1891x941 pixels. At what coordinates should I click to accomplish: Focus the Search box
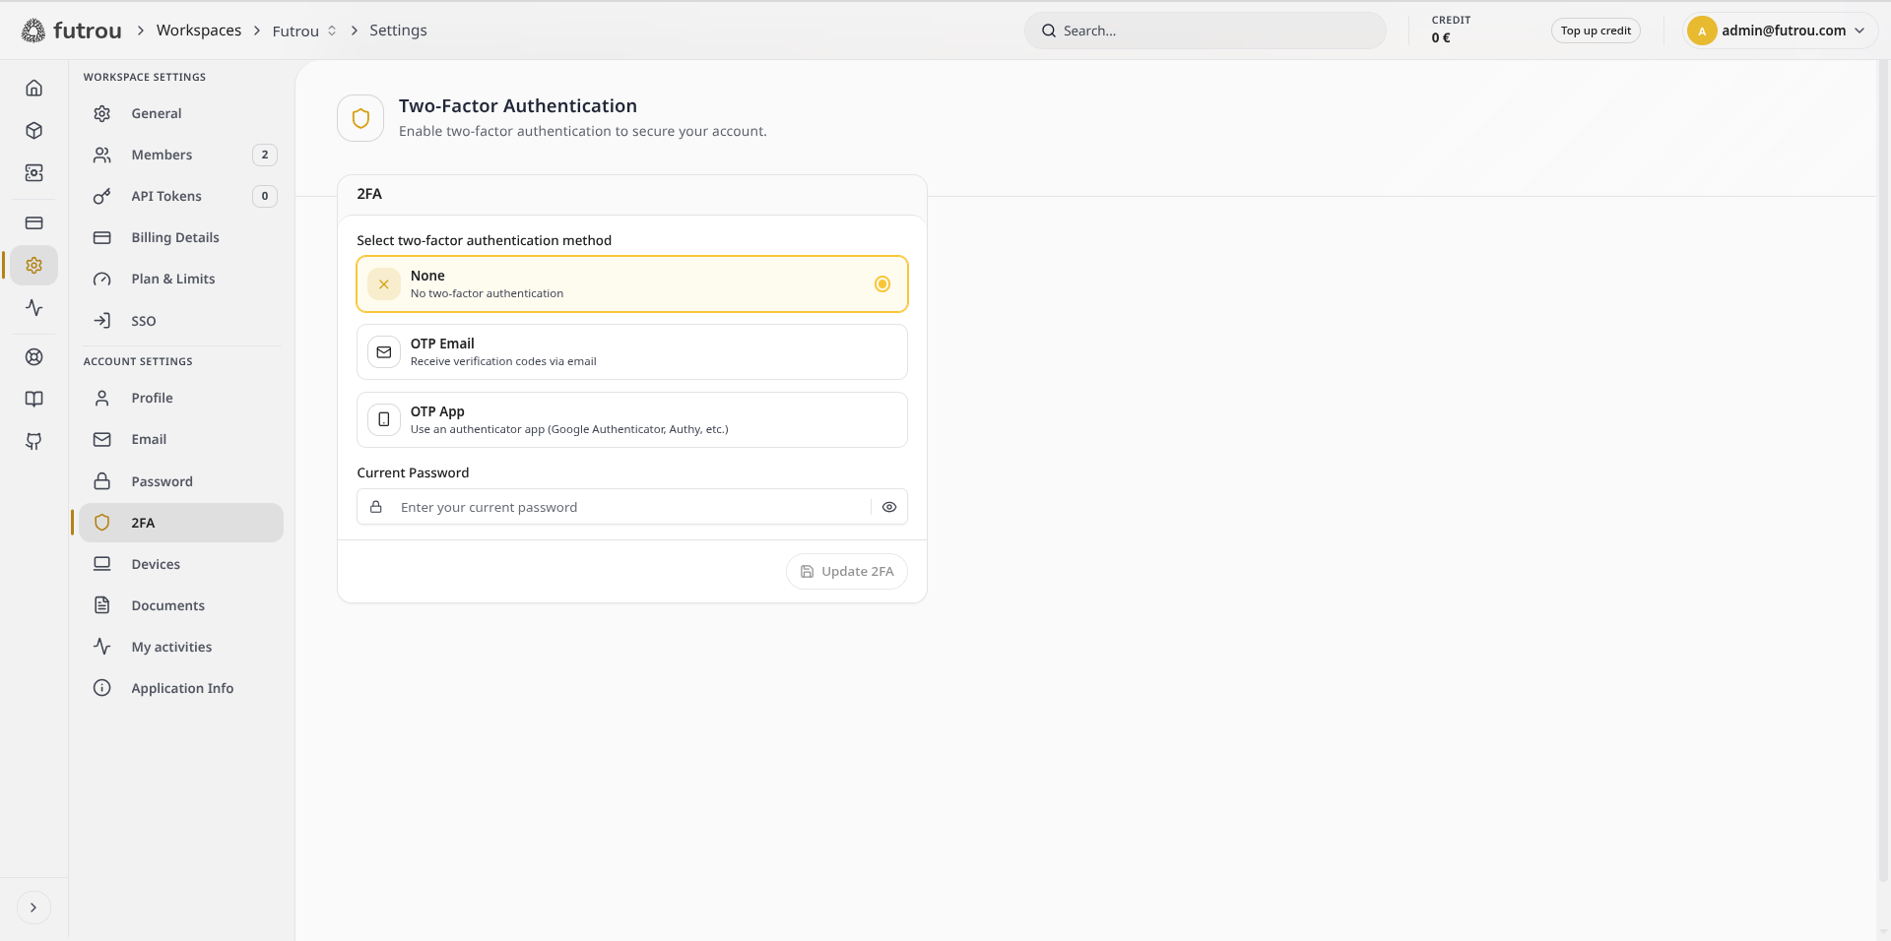point(1206,31)
